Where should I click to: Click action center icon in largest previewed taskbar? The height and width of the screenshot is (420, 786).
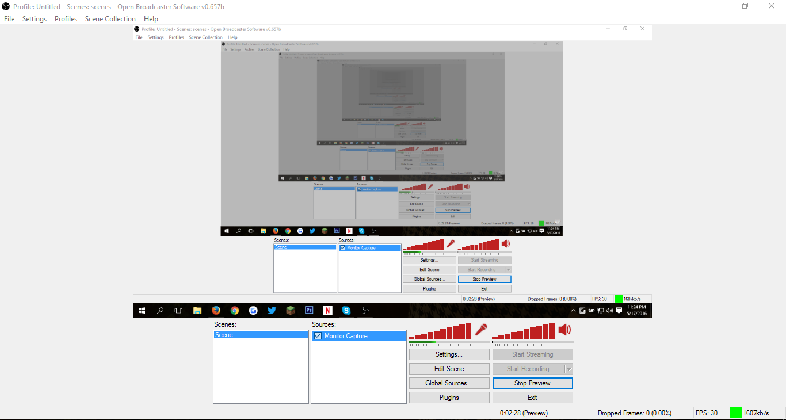click(619, 310)
